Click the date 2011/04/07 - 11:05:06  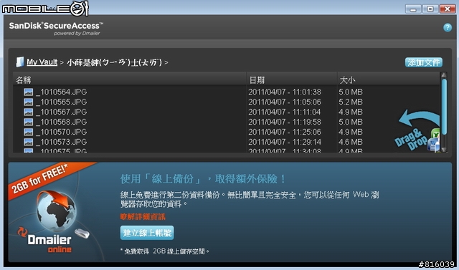pos(285,102)
